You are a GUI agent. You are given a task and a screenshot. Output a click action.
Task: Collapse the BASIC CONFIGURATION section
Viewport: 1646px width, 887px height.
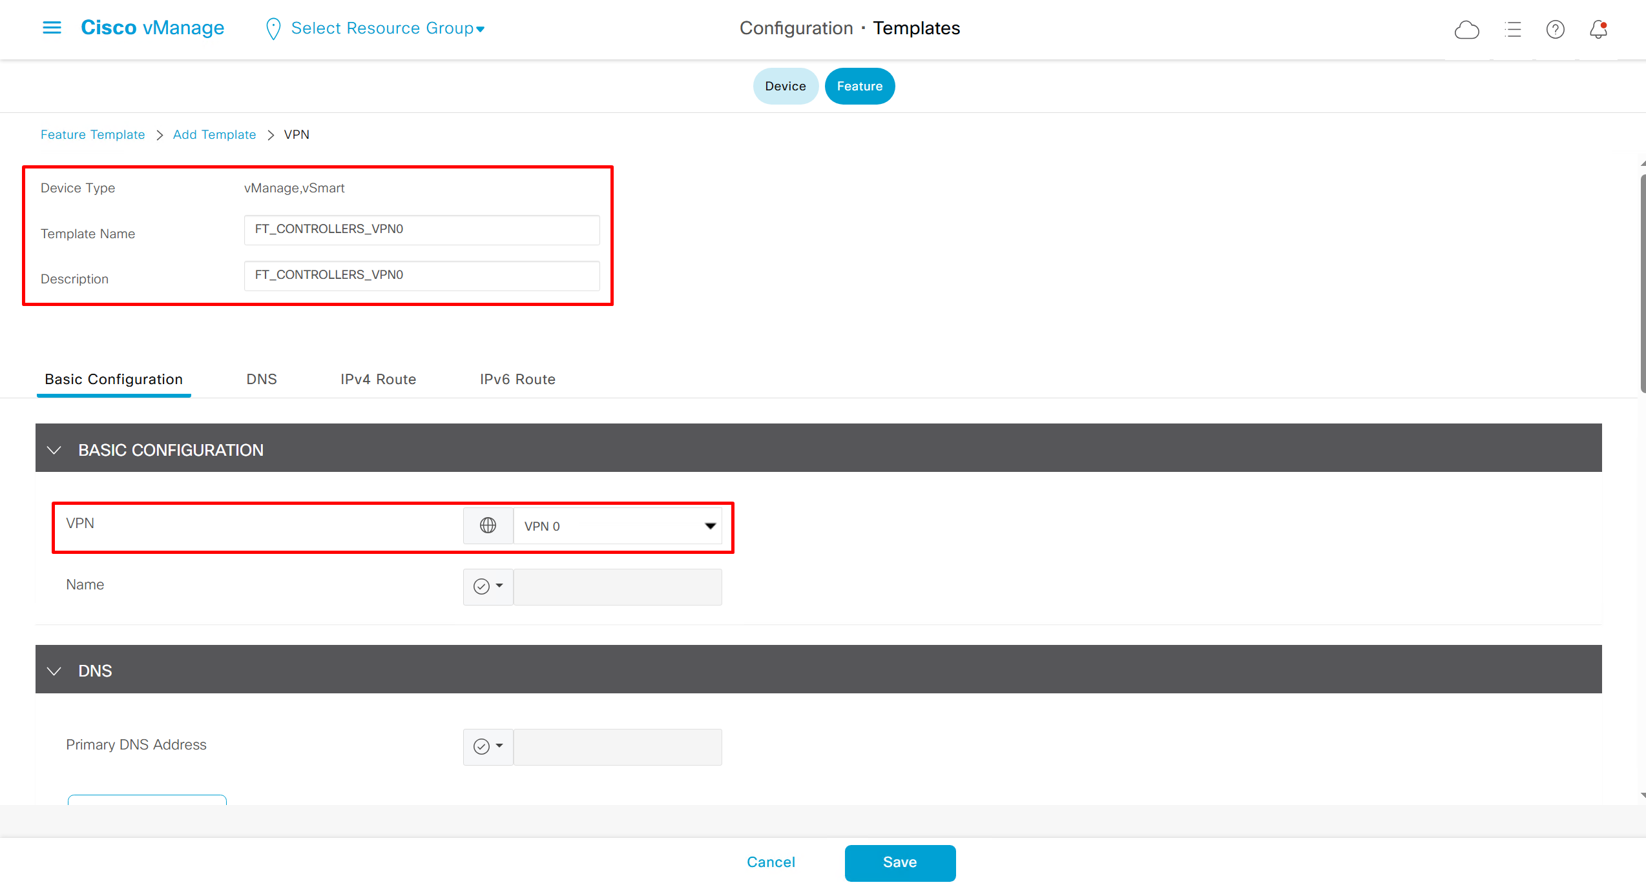54,450
